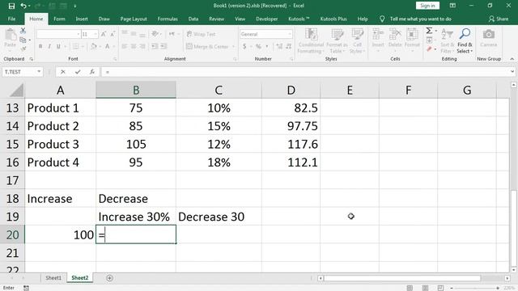Image resolution: width=518 pixels, height=291 pixels.
Task: Toggle Merge & Center
Action: [207, 47]
